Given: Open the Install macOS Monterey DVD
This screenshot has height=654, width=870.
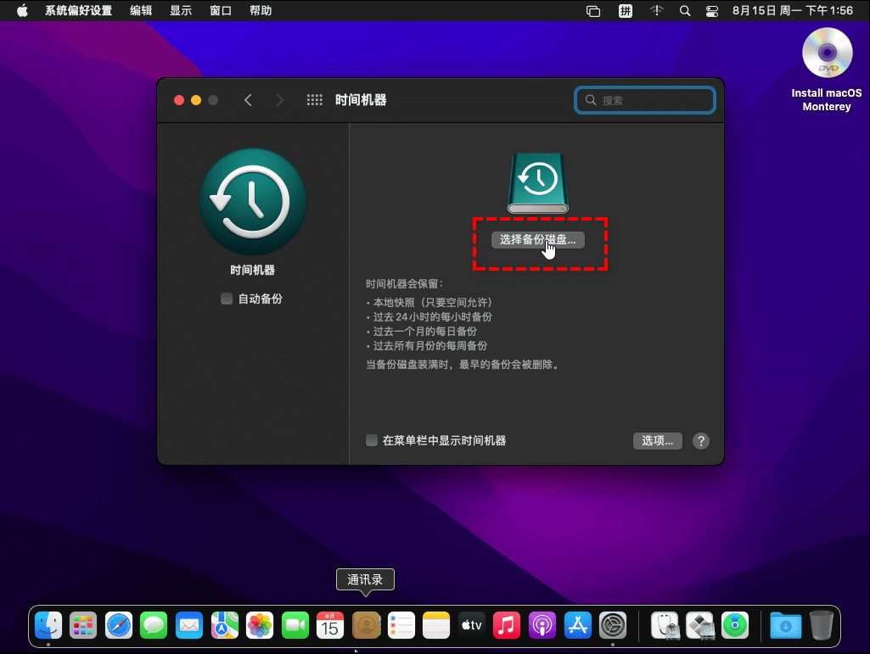Looking at the screenshot, I should 826,54.
